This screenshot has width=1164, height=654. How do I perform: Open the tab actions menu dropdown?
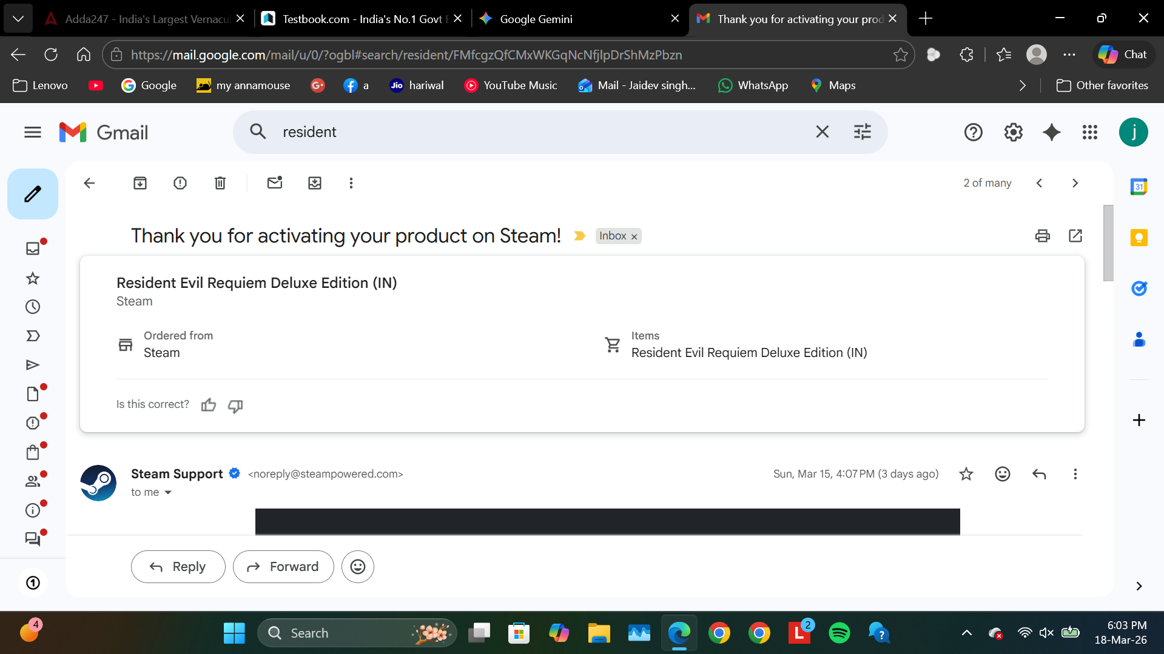[x=18, y=19]
